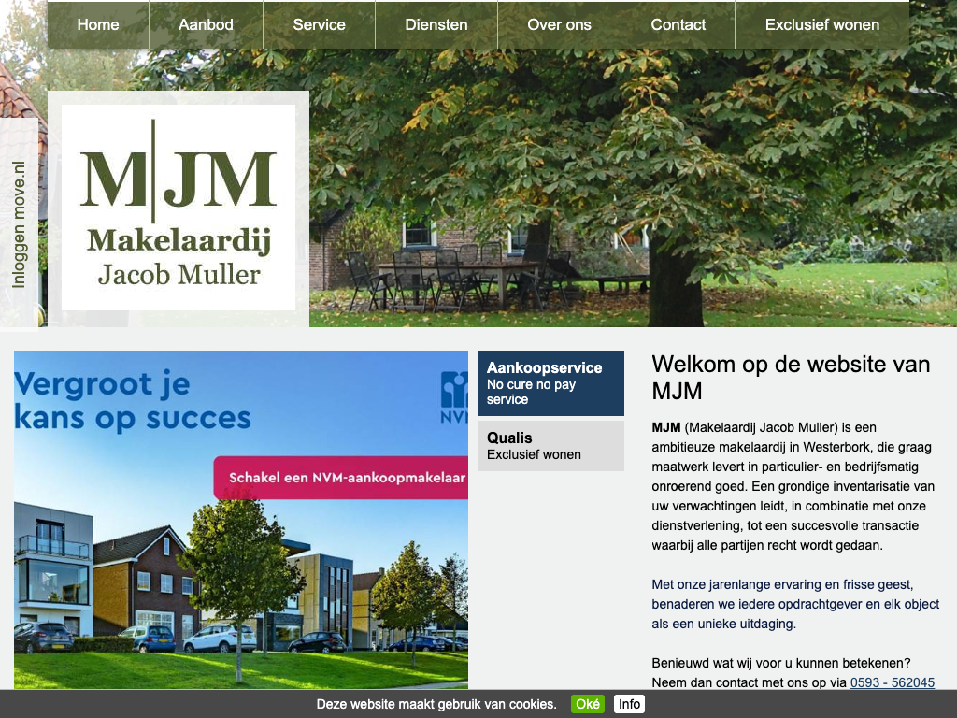Accept cookies with the Oké button
The height and width of the screenshot is (718, 957).
pos(588,704)
